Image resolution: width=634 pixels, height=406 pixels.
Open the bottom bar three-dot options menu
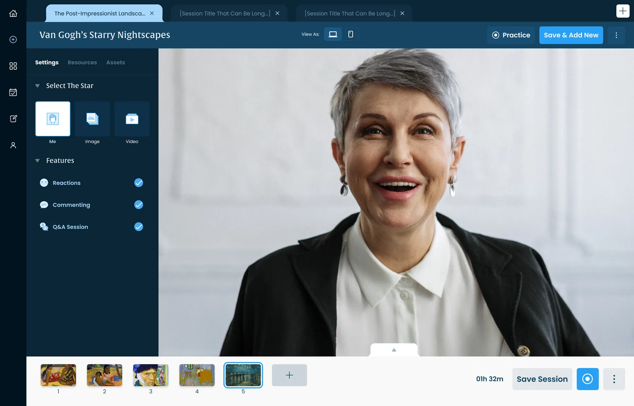pyautogui.click(x=614, y=379)
